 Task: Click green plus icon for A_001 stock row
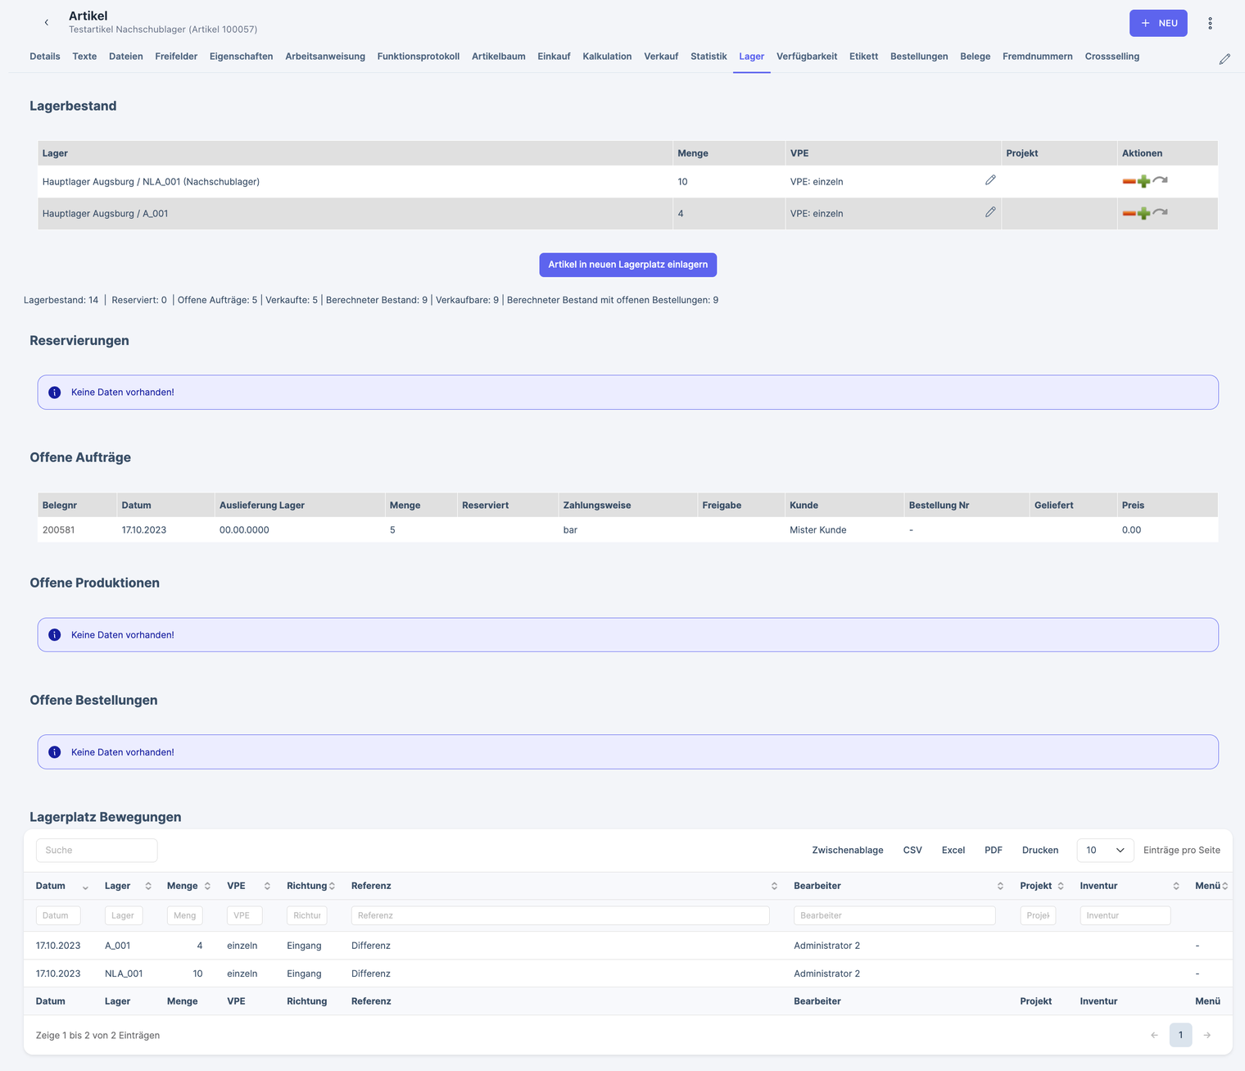click(1143, 214)
